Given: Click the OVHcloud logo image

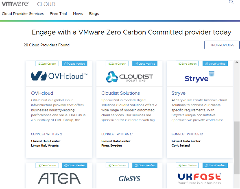Looking at the screenshot, I should click(59, 76).
